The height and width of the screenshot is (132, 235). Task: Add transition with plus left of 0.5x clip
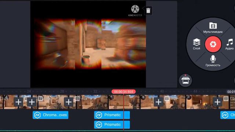[32, 102]
